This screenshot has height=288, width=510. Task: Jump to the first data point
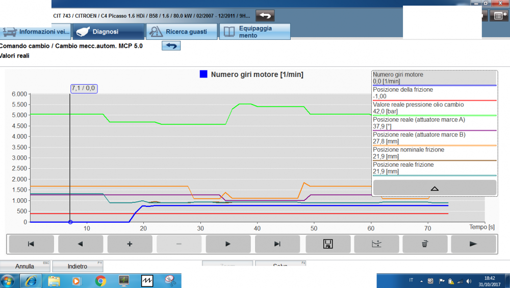click(30, 244)
